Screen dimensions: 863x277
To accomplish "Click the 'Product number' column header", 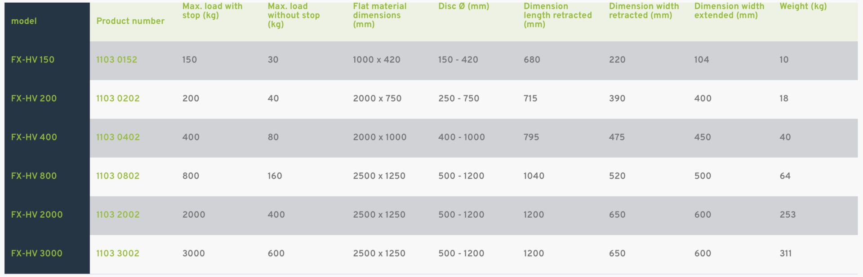I will coord(130,21).
